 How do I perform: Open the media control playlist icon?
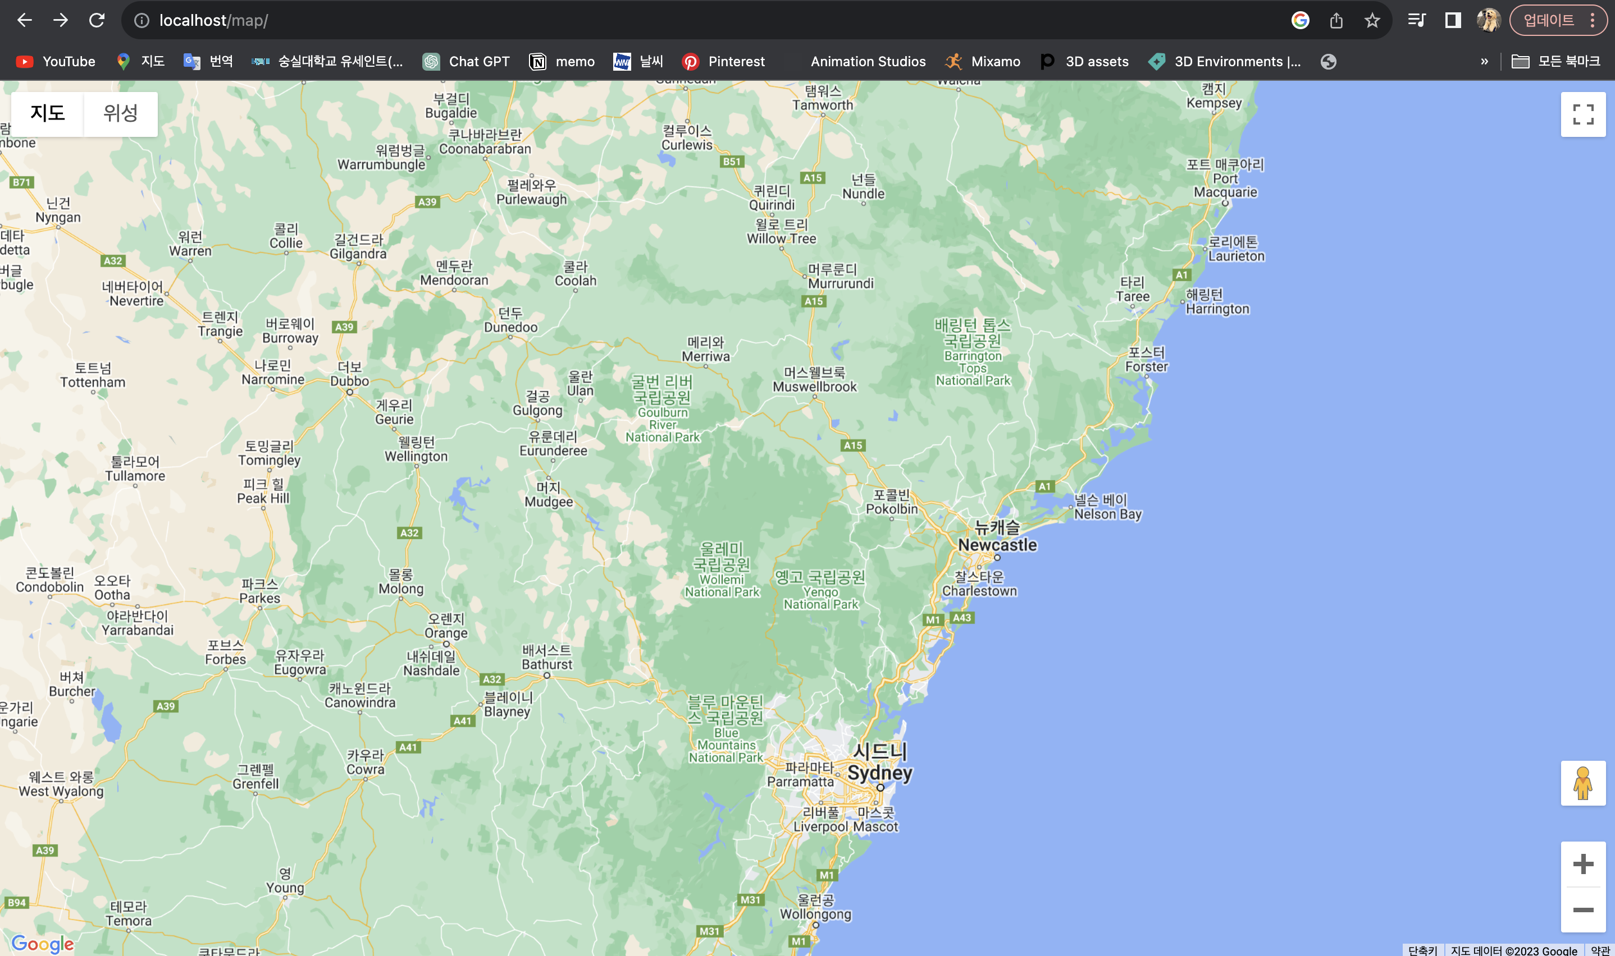[x=1416, y=21]
